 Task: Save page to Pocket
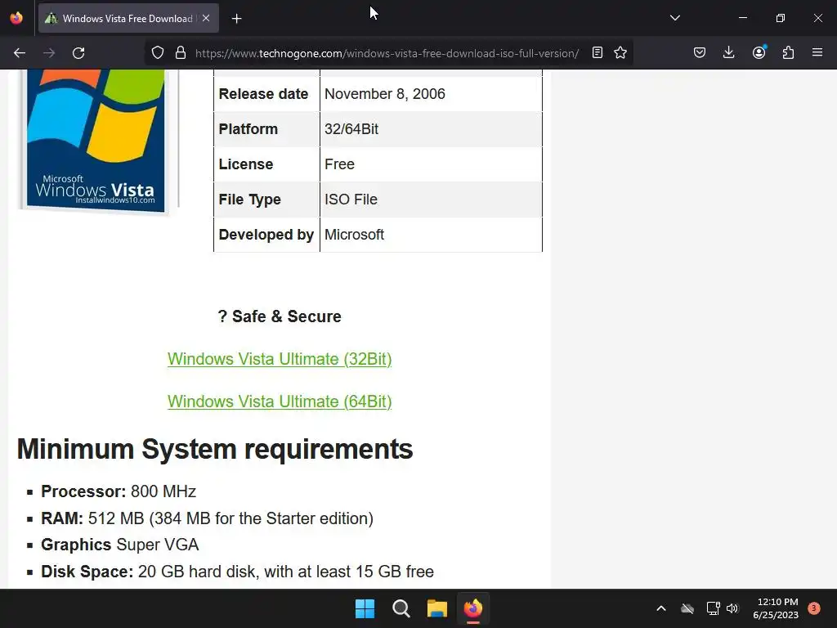point(700,53)
